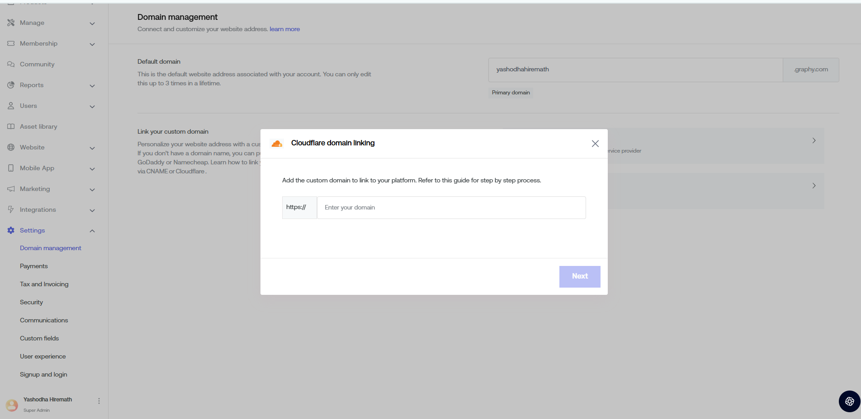The width and height of the screenshot is (861, 419).
Task: Click the Asset library book icon
Action: click(11, 126)
